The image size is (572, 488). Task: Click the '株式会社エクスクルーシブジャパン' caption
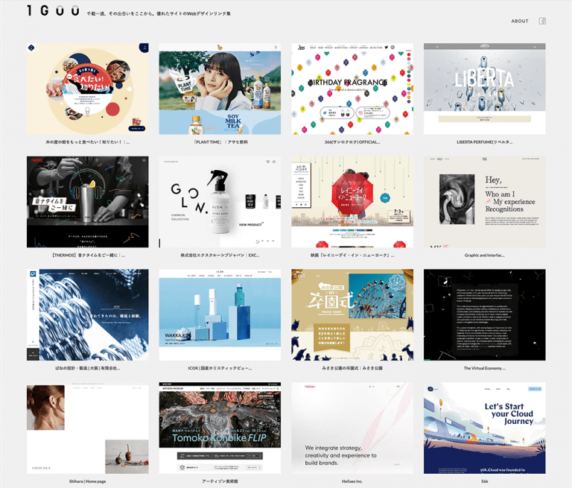tap(220, 255)
